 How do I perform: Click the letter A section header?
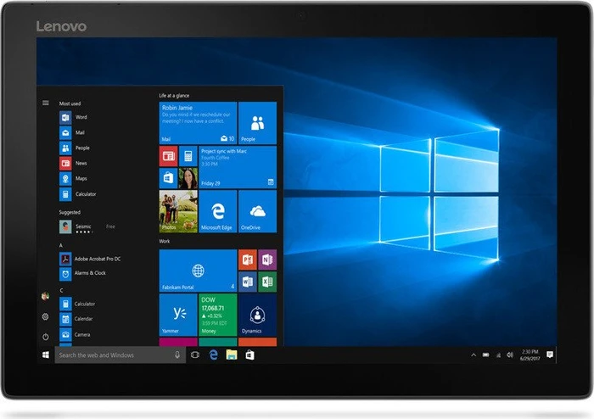click(61, 246)
